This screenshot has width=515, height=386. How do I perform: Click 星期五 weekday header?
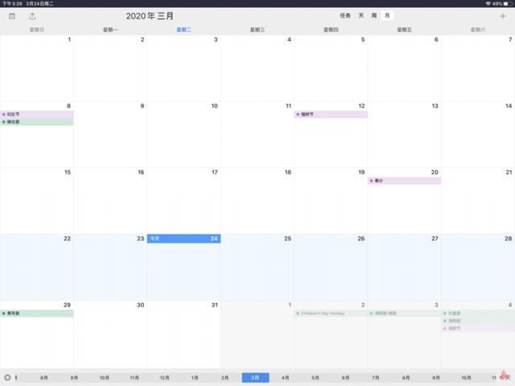coord(404,30)
